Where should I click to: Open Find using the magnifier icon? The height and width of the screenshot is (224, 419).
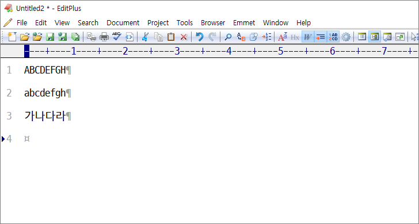[x=228, y=37]
